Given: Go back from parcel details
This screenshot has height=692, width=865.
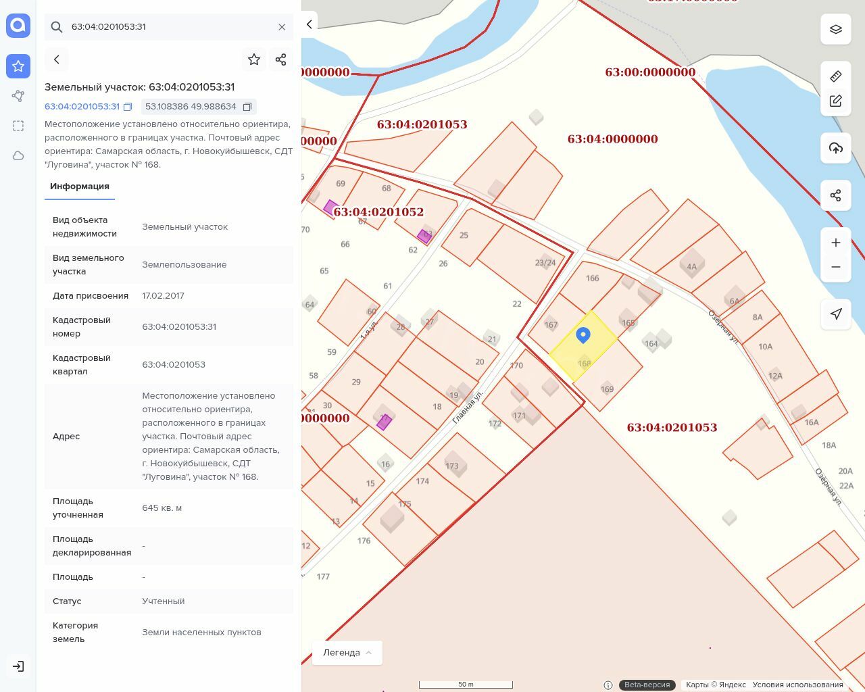Looking at the screenshot, I should (x=57, y=59).
